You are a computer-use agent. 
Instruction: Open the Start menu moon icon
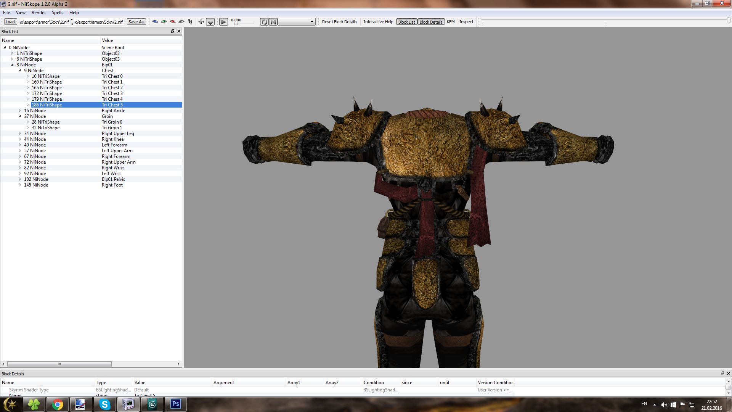10,404
